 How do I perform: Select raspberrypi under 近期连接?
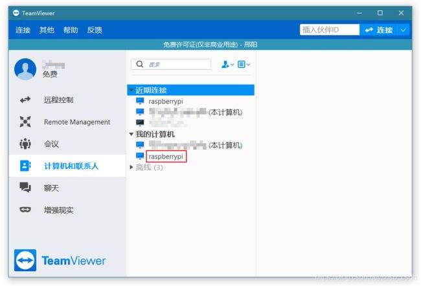[166, 102]
